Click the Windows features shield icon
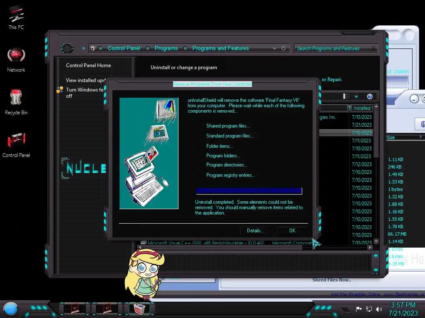The image size is (425, 318). 60,90
